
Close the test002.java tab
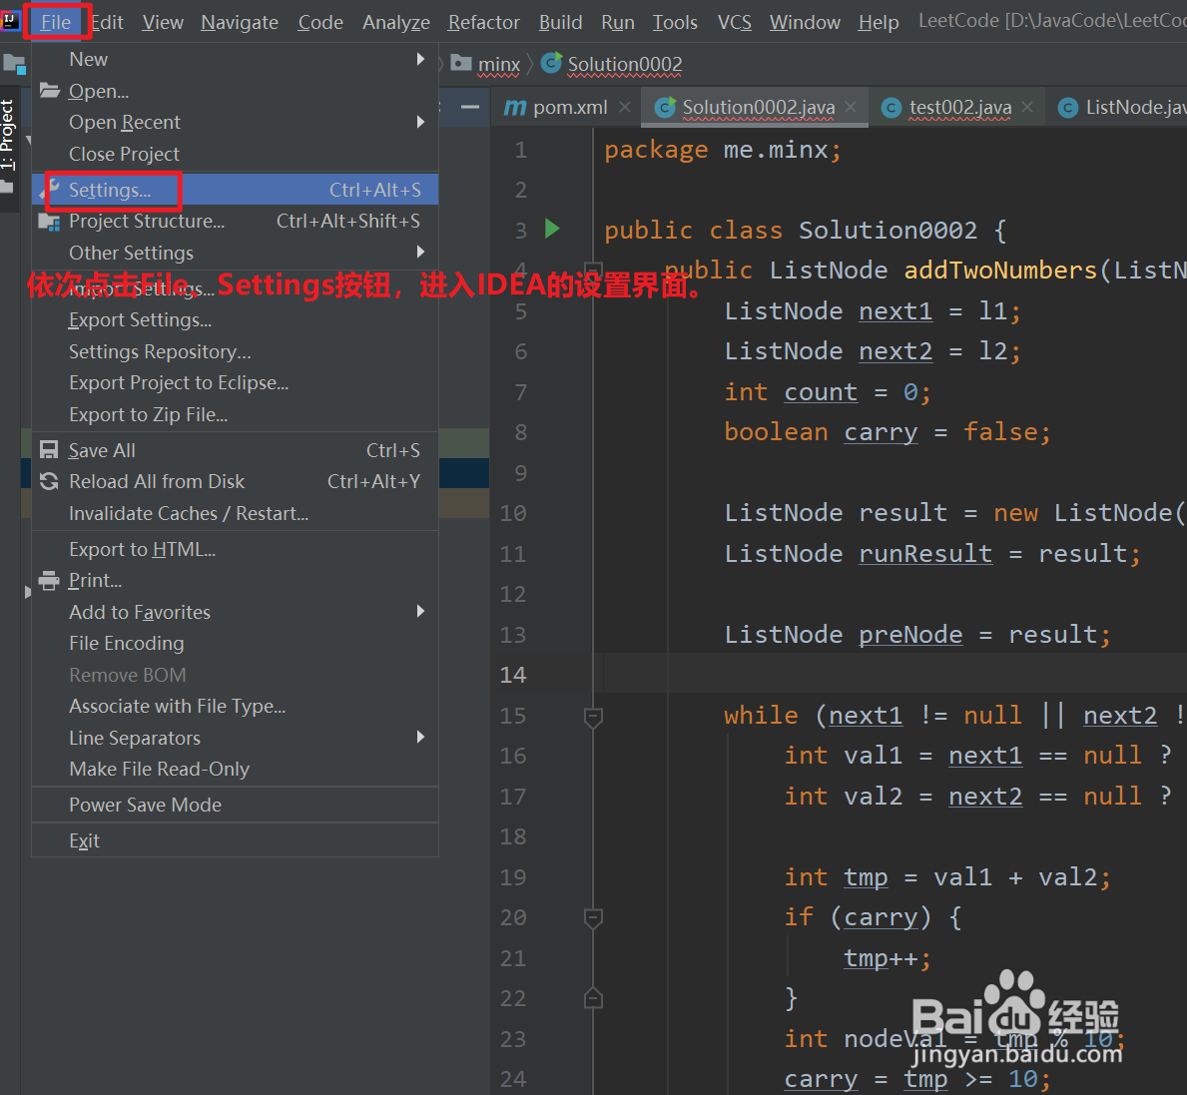(x=1027, y=108)
